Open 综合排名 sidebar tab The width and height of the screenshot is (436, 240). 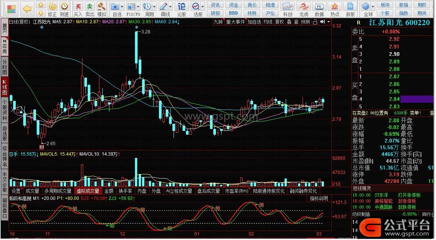click(x=4, y=156)
